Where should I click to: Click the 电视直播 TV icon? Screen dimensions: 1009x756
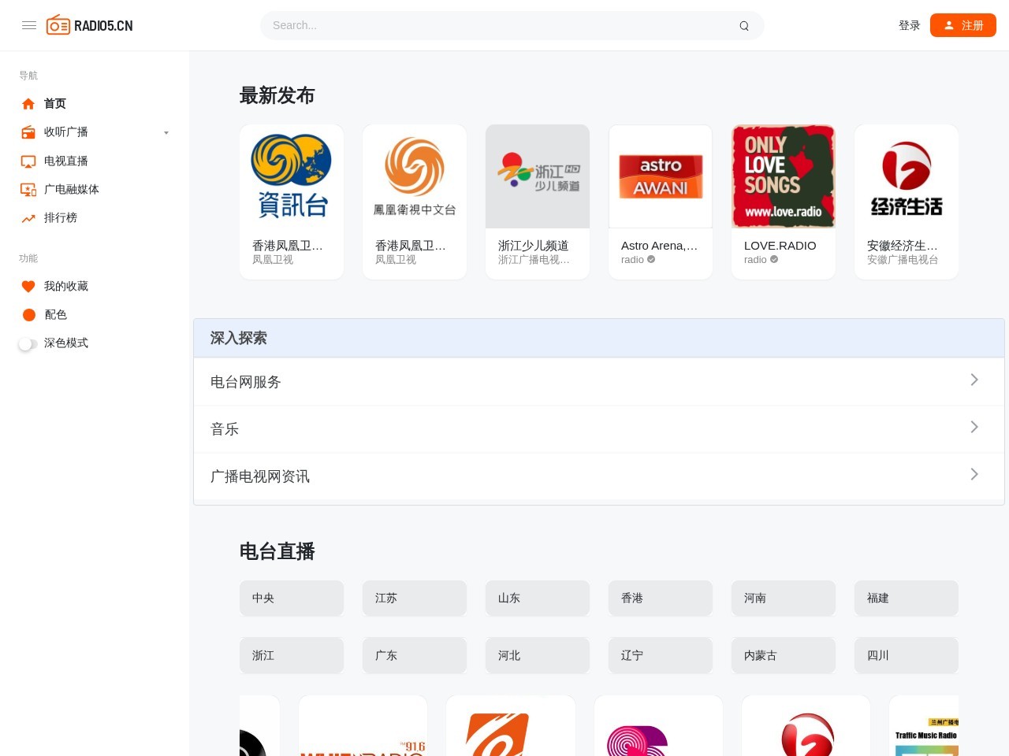(x=28, y=161)
